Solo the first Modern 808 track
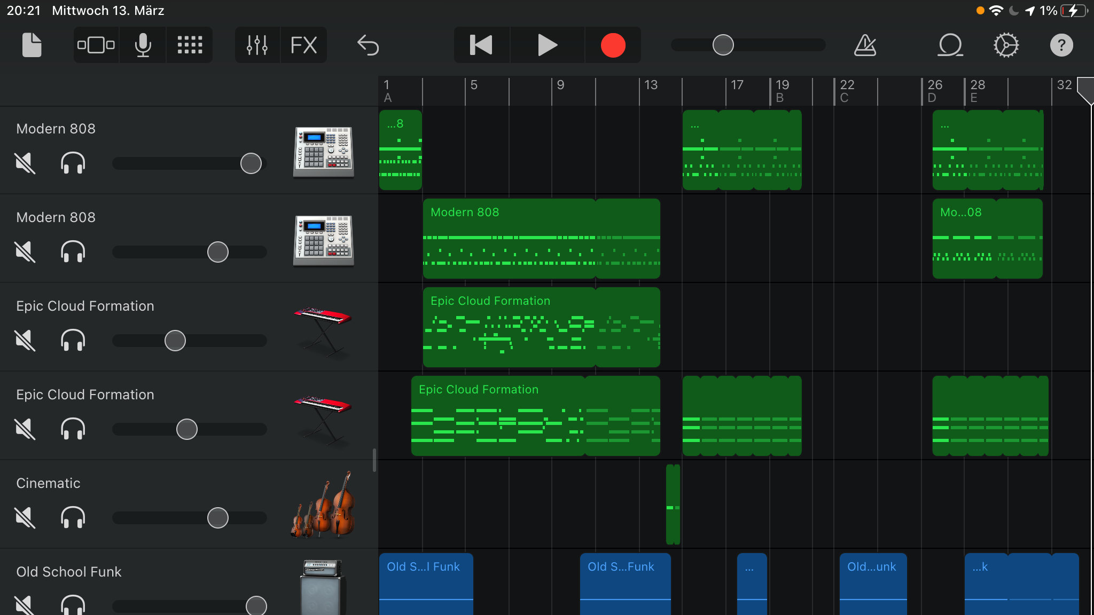Screen dimensions: 1094x615 (73, 163)
